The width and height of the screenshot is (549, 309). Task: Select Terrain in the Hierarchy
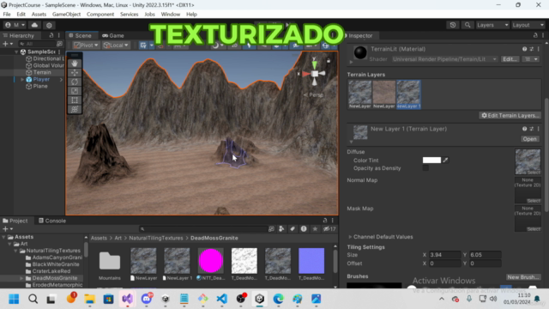coord(42,72)
